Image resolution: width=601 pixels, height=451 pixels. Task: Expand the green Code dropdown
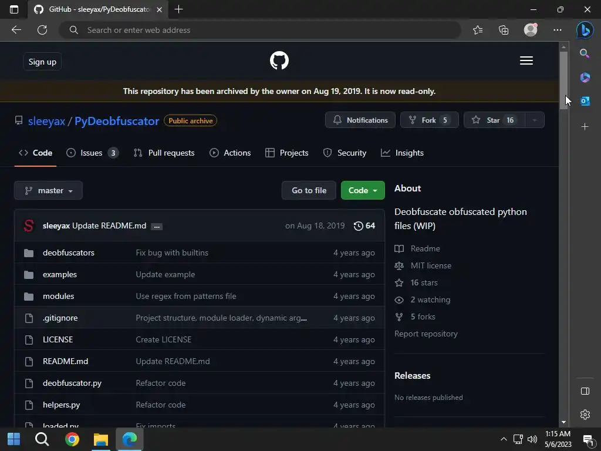(363, 191)
